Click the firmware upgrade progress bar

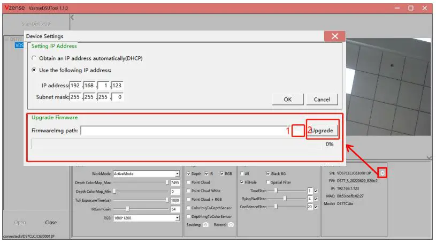(177, 144)
